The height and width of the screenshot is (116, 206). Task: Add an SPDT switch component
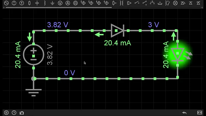(144, 3)
